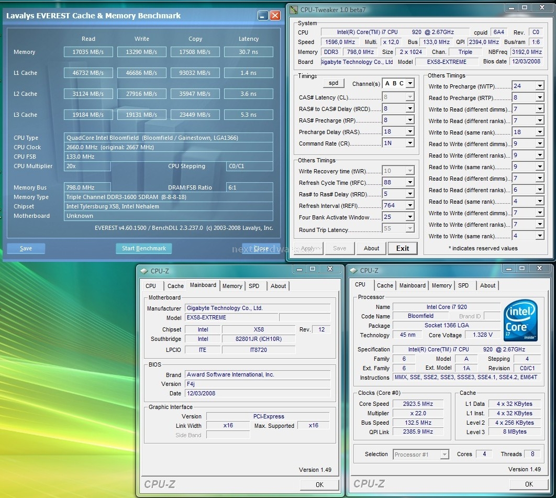Image resolution: width=556 pixels, height=498 pixels.
Task: Select CPU tab in Mainboard CPU-Z window
Action: [x=151, y=286]
